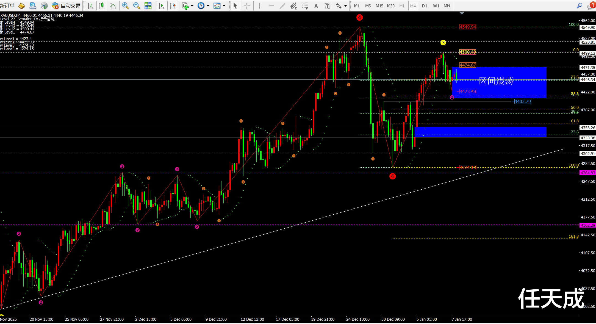Toggle candlestick chart display mode
596x324 pixels.
(x=102, y=6)
